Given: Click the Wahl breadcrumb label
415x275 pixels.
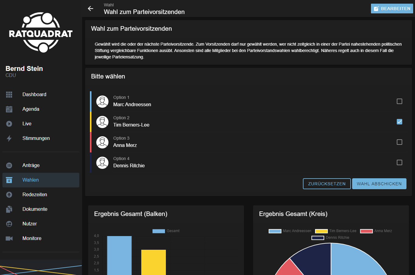Looking at the screenshot, I should (109, 5).
